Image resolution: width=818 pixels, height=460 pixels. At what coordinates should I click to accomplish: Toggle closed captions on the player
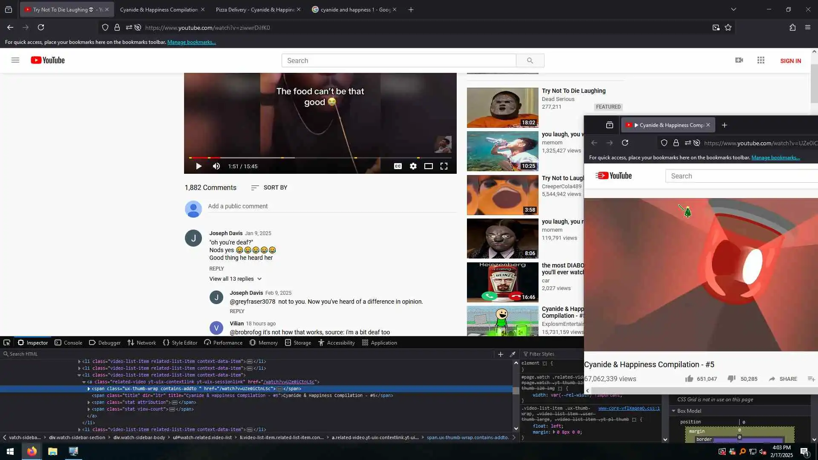(x=397, y=166)
